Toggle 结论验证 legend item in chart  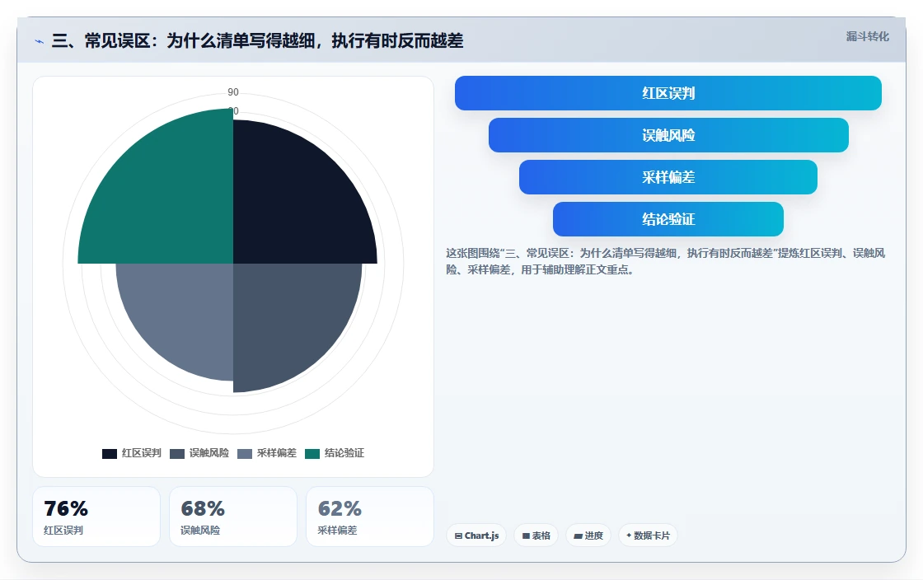click(335, 453)
